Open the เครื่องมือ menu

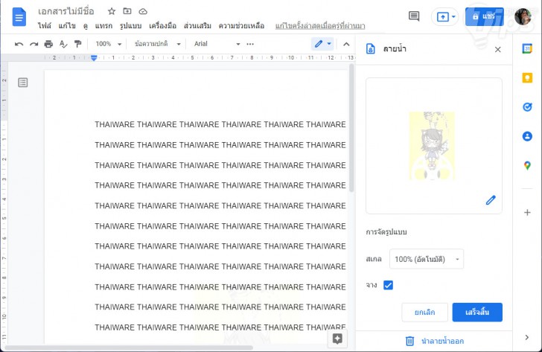(162, 26)
